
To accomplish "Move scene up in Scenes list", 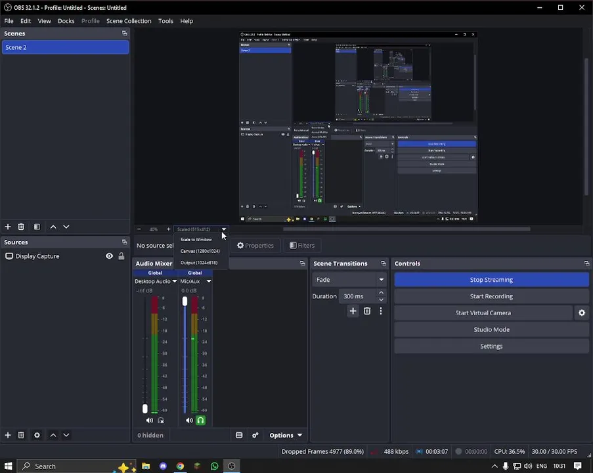I will [x=53, y=227].
